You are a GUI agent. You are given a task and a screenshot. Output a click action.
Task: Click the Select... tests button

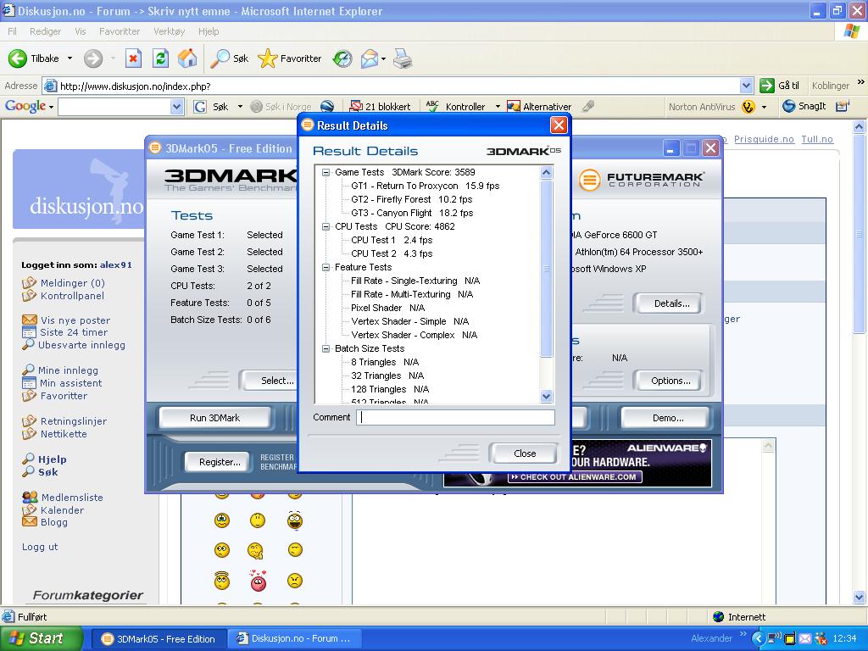[x=270, y=381]
